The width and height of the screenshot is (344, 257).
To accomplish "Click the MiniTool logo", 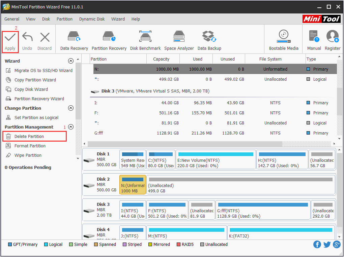I will 322,19.
